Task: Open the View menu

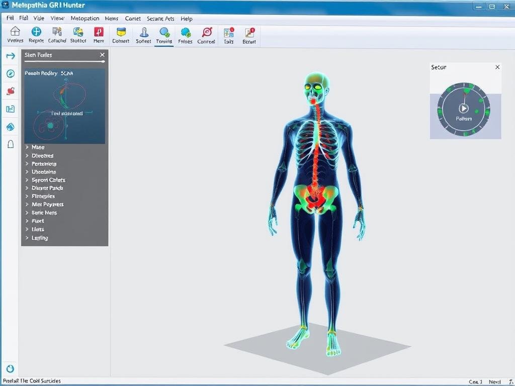Action: (x=57, y=18)
